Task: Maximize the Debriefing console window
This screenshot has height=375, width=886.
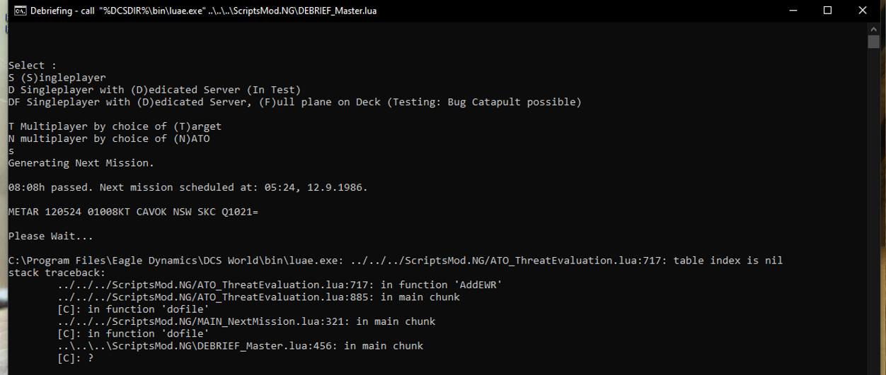Action: (x=828, y=11)
